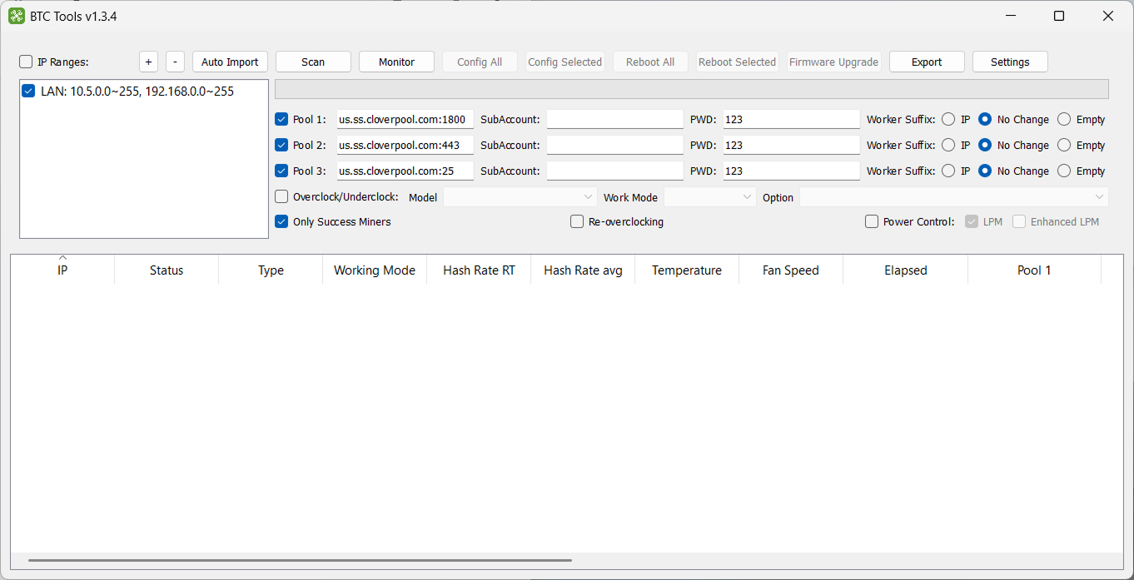1134x580 pixels.
Task: Select Empty worker suffix for Pool 3
Action: point(1064,171)
